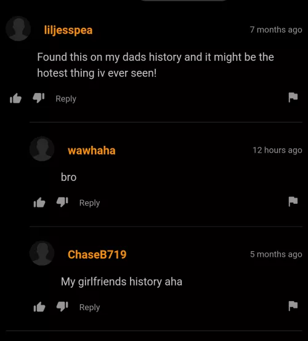Screen dimensions: 308x341
Task: Flag ChaseB719's comment
Action: click(293, 306)
